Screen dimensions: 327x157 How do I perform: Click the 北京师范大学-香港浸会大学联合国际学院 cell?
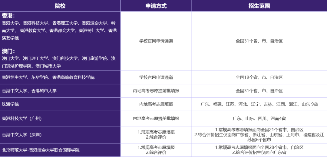(x=60, y=150)
